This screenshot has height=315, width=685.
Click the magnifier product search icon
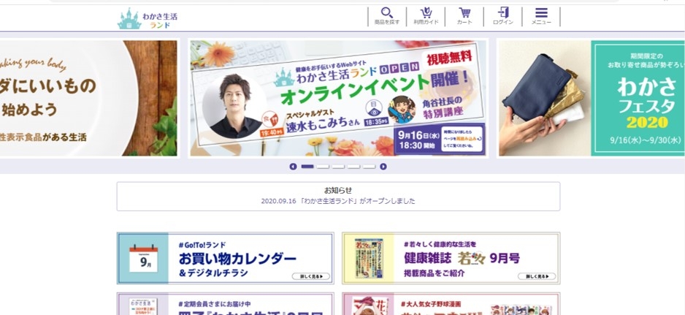coord(386,16)
